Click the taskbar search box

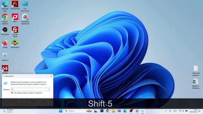pos(78,111)
